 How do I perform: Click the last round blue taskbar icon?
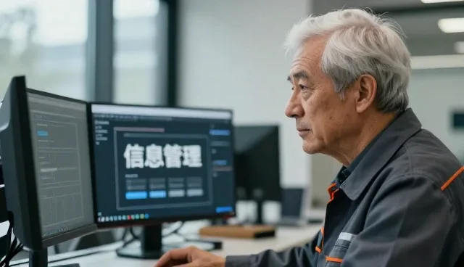pos(146,216)
